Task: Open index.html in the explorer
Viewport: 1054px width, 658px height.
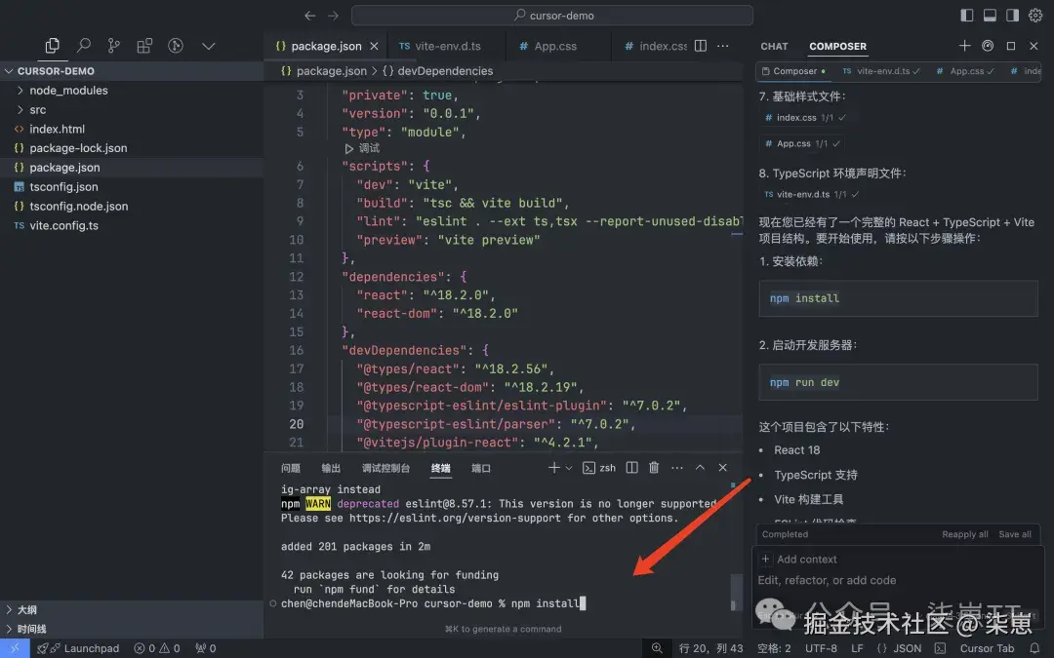Action: tap(131, 129)
